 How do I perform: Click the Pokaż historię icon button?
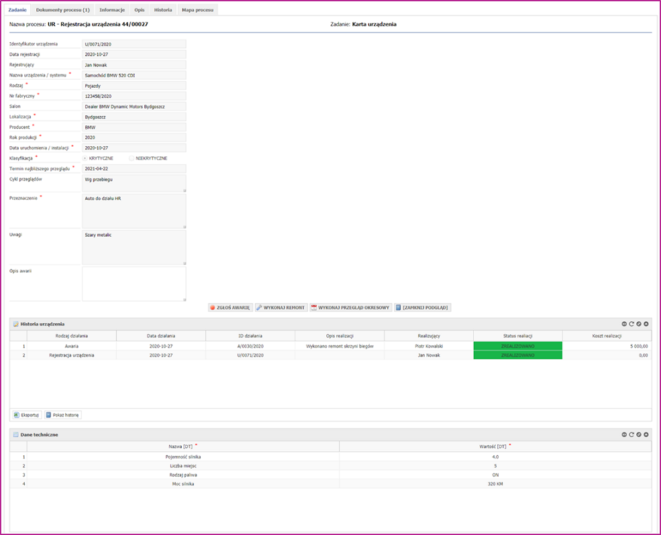pyautogui.click(x=63, y=415)
